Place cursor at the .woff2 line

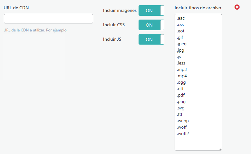click(x=183, y=134)
